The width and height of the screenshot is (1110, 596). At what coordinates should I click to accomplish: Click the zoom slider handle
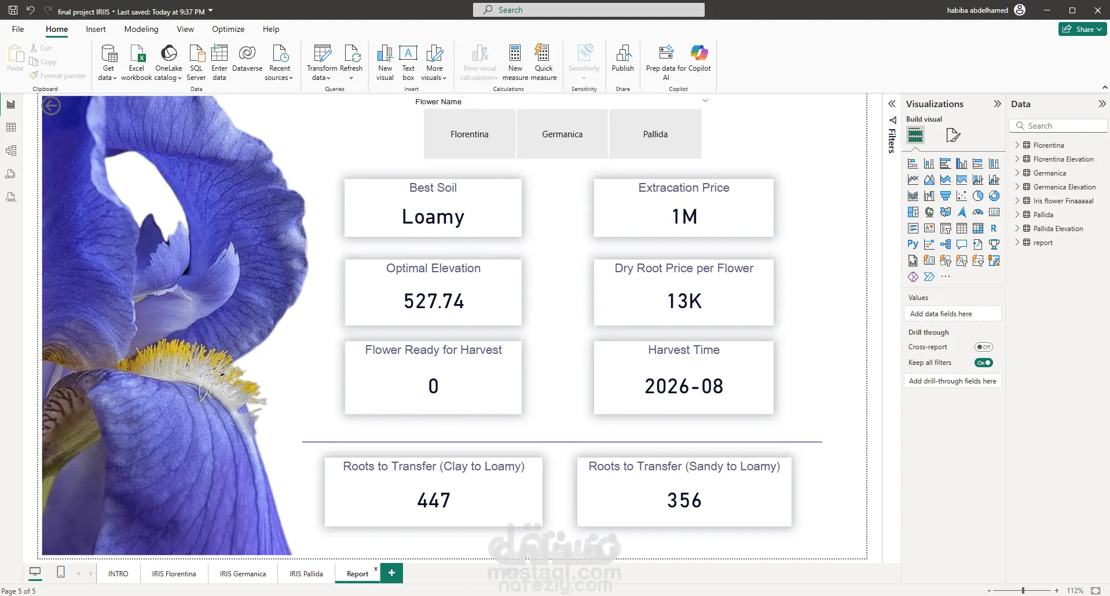pos(1023,590)
